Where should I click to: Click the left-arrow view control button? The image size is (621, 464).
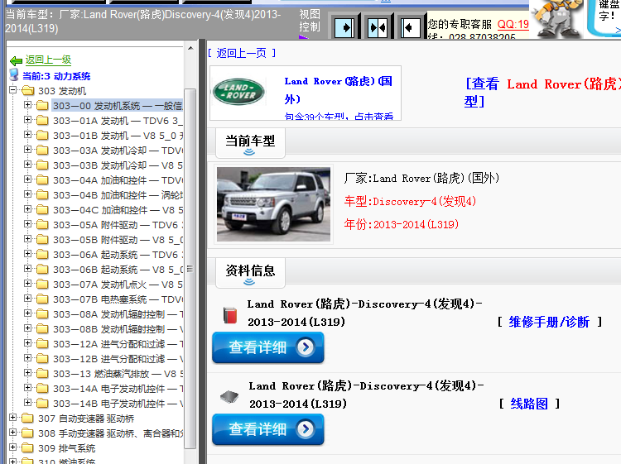pos(411,28)
